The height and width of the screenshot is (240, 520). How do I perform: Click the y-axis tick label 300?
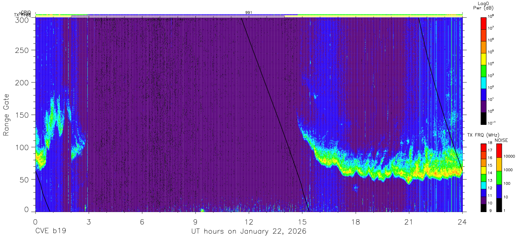click(x=22, y=20)
